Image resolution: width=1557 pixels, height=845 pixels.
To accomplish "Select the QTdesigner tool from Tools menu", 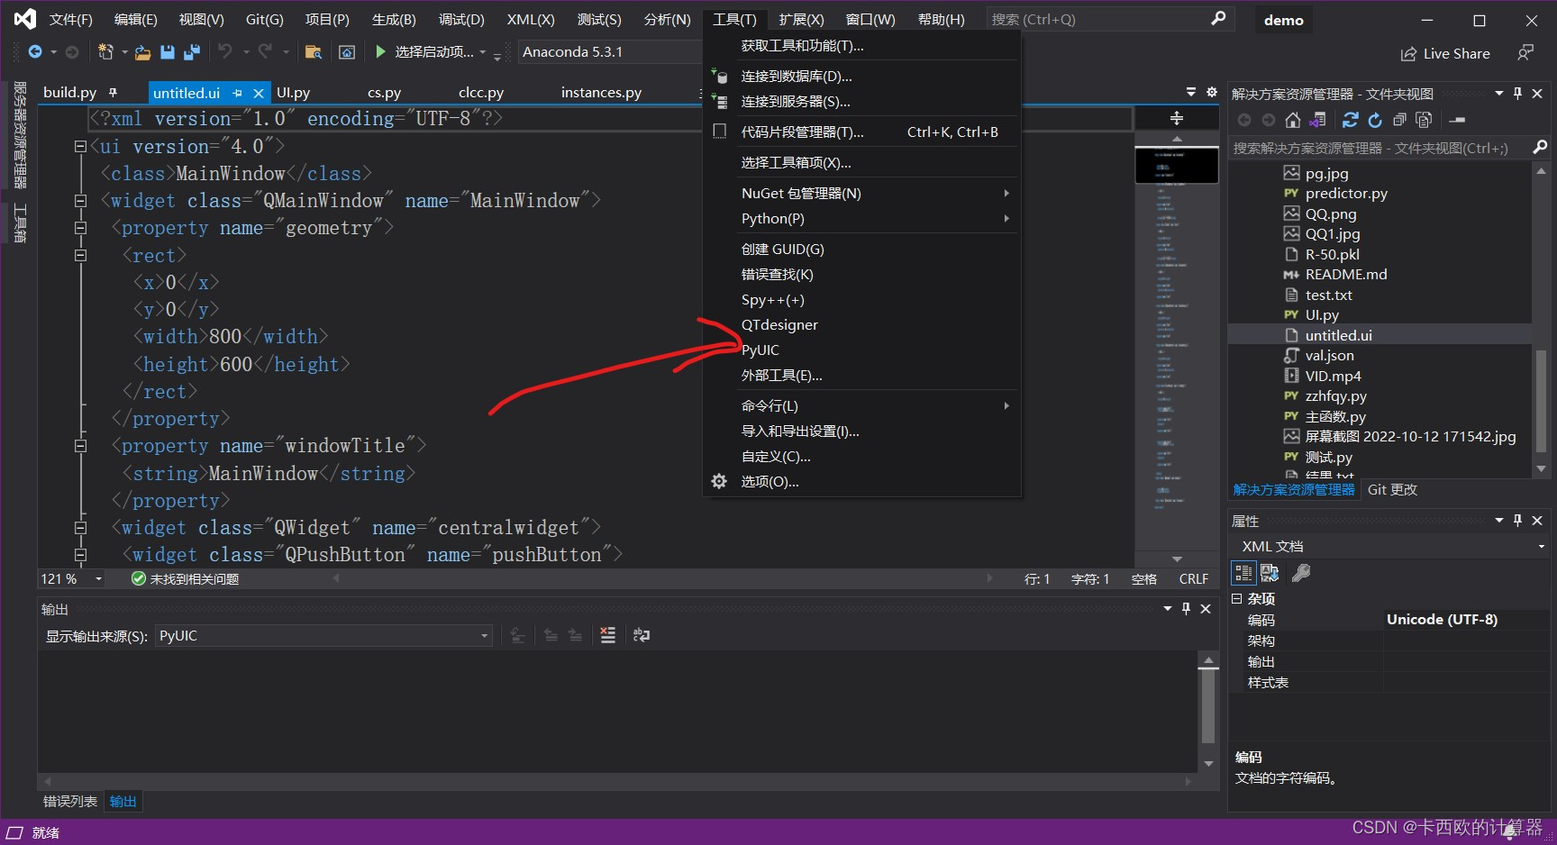I will (778, 324).
